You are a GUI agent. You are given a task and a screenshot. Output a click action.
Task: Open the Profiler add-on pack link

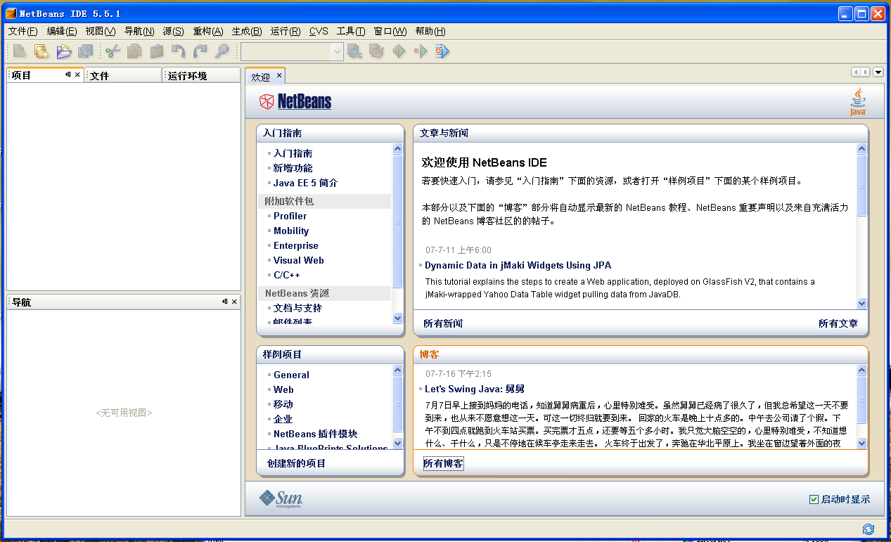(x=290, y=216)
